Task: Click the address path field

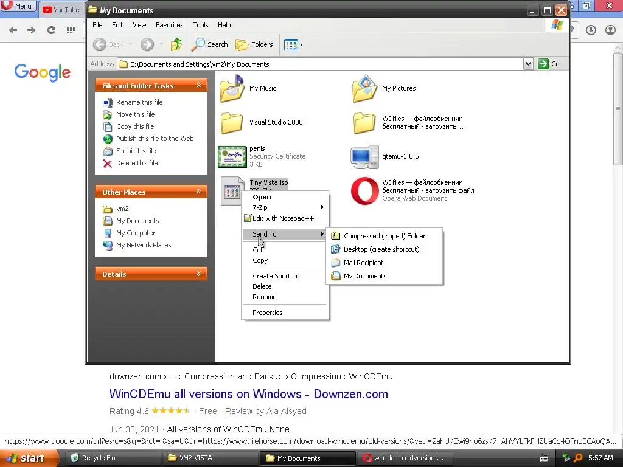Action: (x=320, y=64)
